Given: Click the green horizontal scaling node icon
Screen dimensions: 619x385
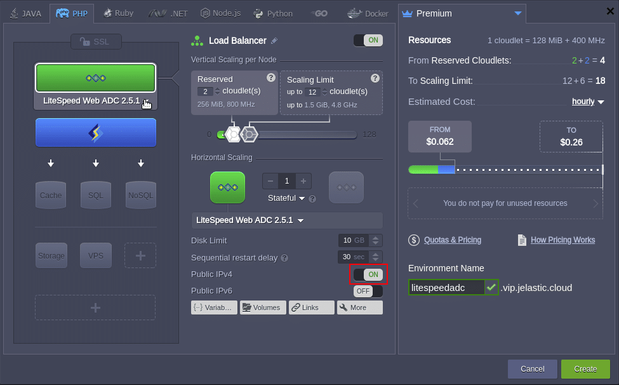Looking at the screenshot, I should pyautogui.click(x=228, y=187).
